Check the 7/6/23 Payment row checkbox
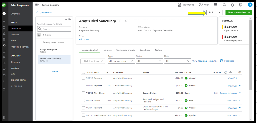Viewport: 257px width, 123px height. 83,108
